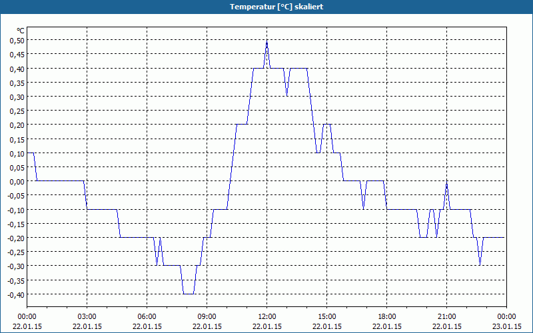The image size is (533, 333).
Task: Click the -0,20 y-axis label
Action: click(x=17, y=238)
